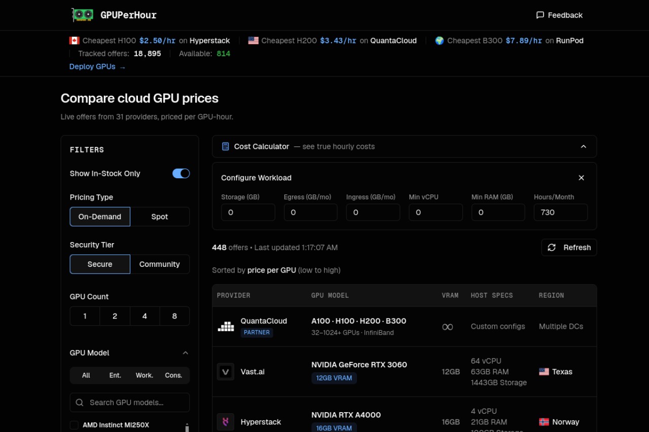649x432 pixels.
Task: Click the GPU model list scrollbar
Action: [187, 428]
